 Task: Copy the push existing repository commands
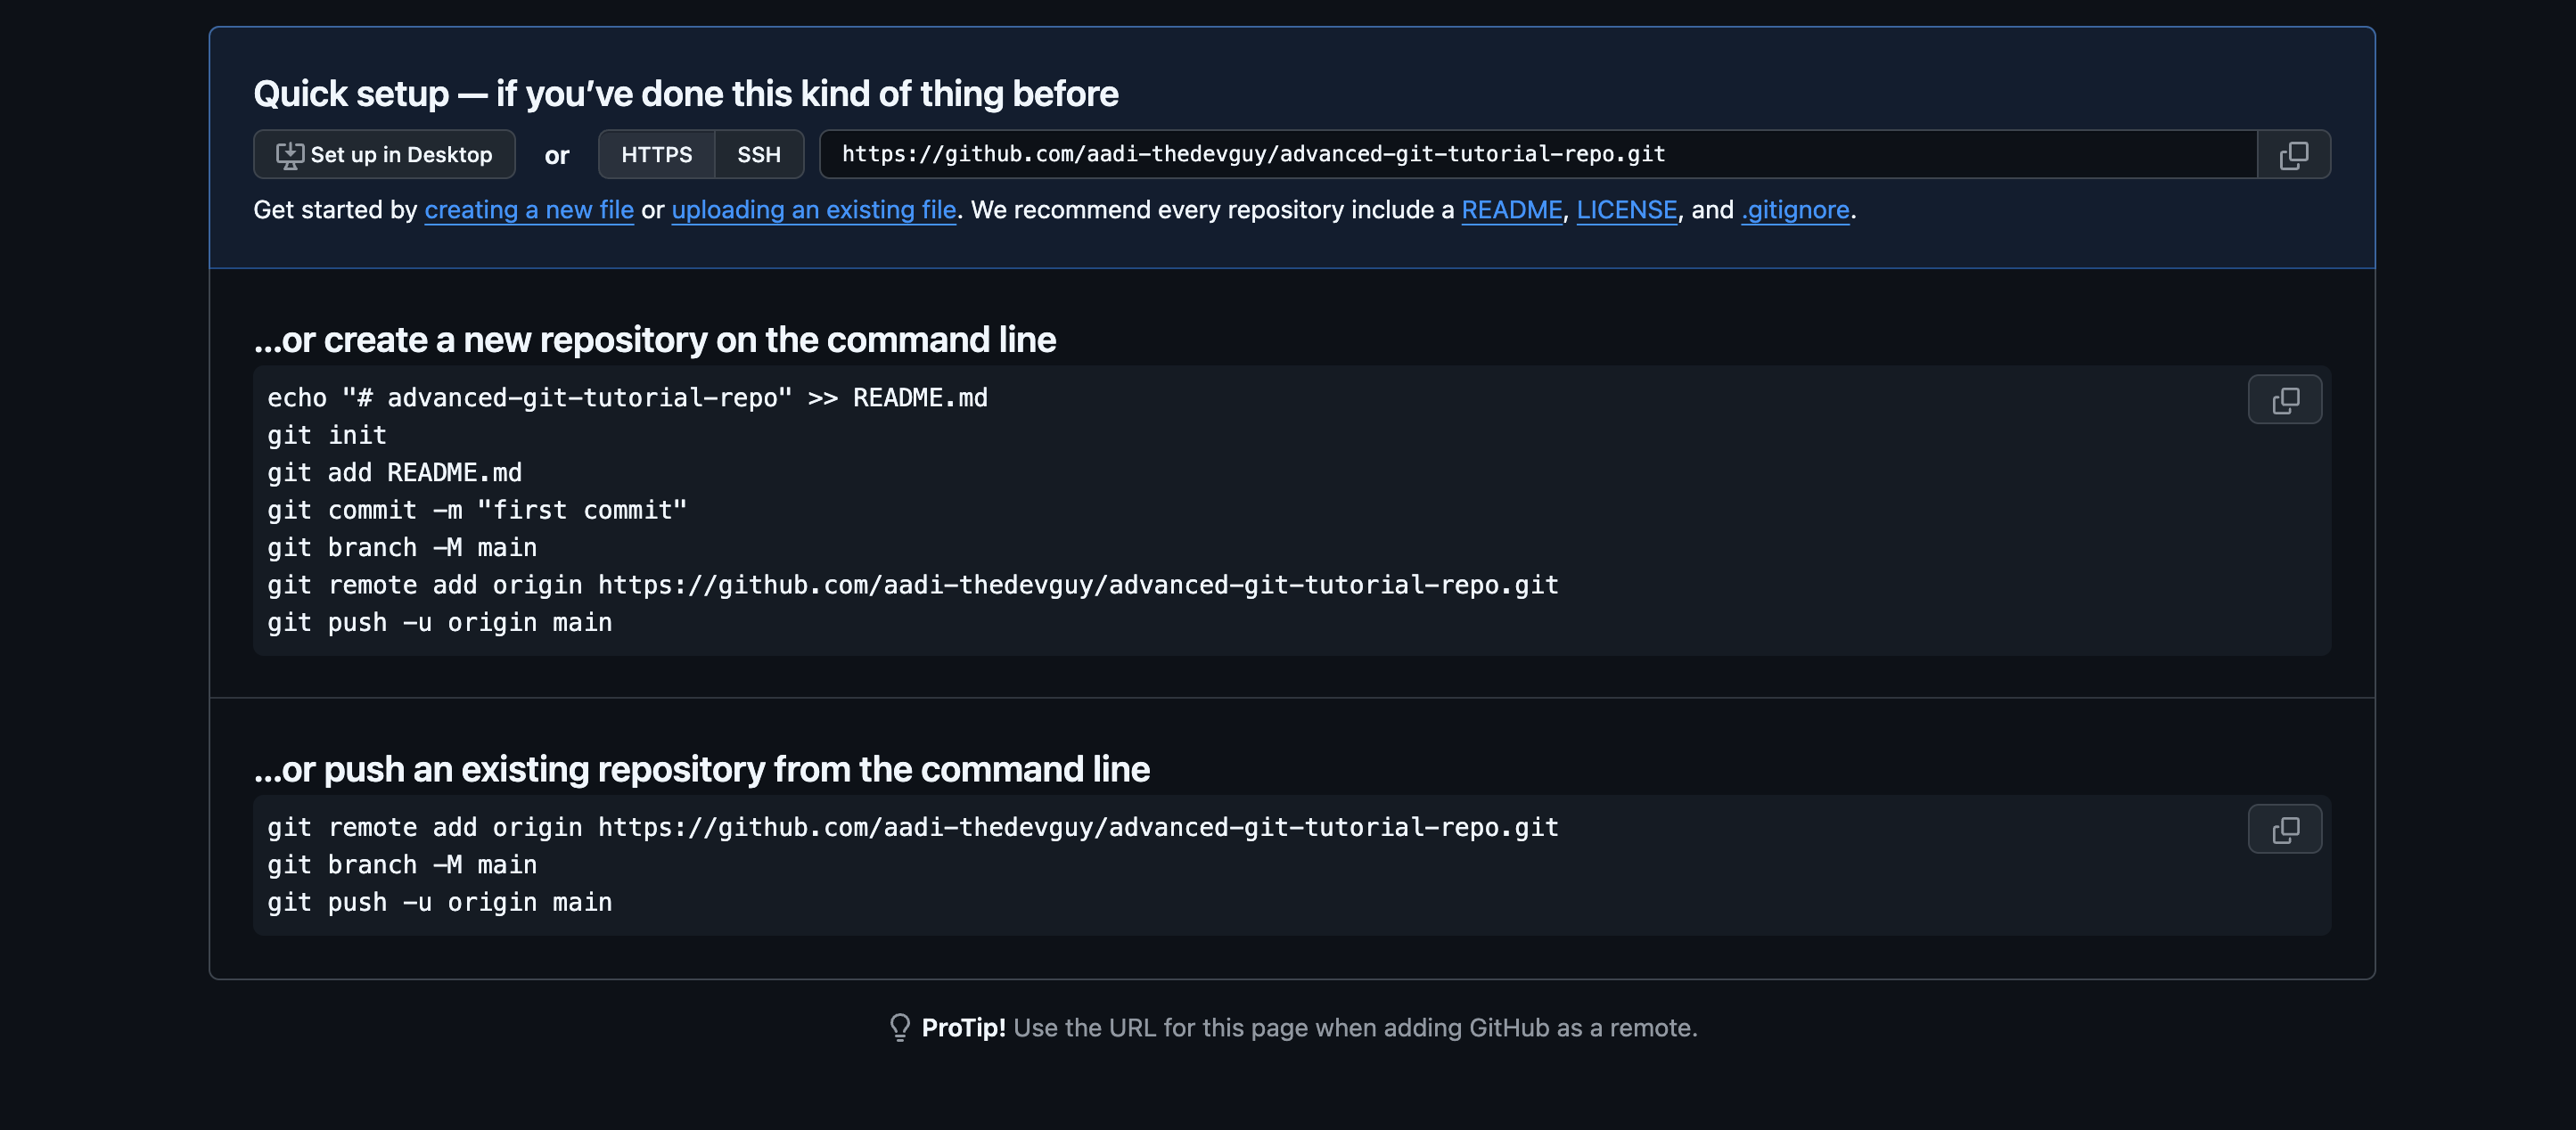(x=2284, y=829)
